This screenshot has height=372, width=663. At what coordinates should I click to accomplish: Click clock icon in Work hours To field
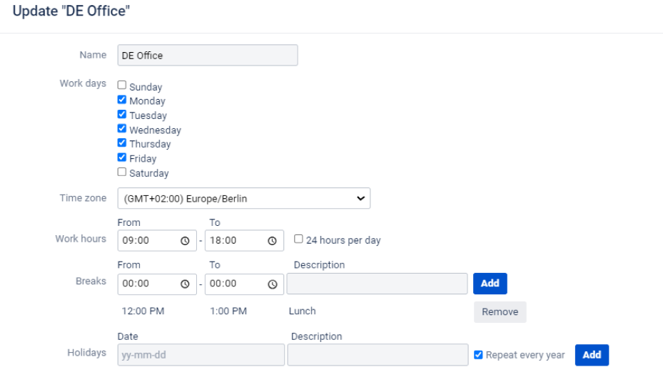pyautogui.click(x=272, y=241)
